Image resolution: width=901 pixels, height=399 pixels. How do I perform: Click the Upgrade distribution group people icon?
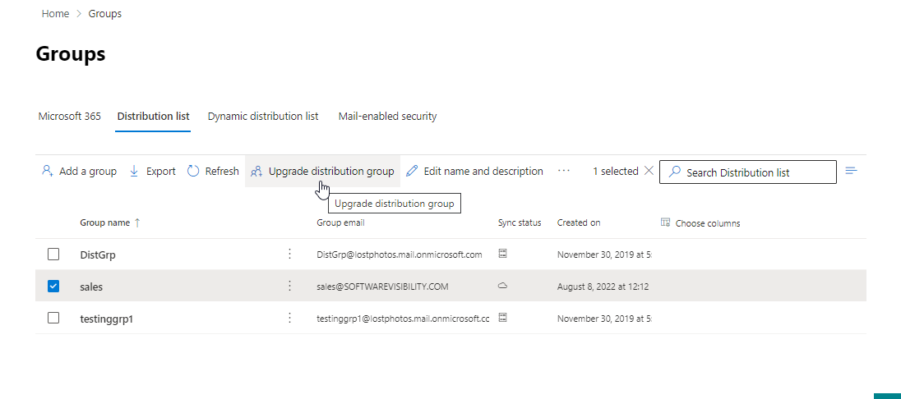[x=256, y=171]
